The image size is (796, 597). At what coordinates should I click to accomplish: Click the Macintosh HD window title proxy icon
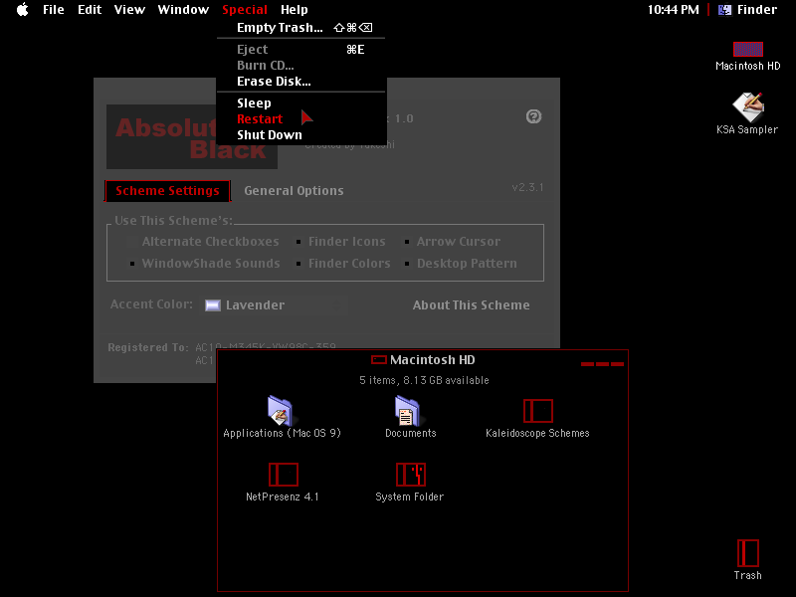click(x=379, y=360)
